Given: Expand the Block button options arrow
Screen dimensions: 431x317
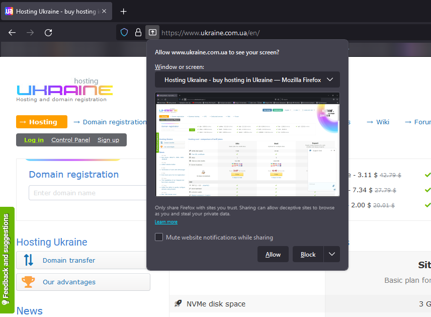Looking at the screenshot, I should [x=332, y=254].
